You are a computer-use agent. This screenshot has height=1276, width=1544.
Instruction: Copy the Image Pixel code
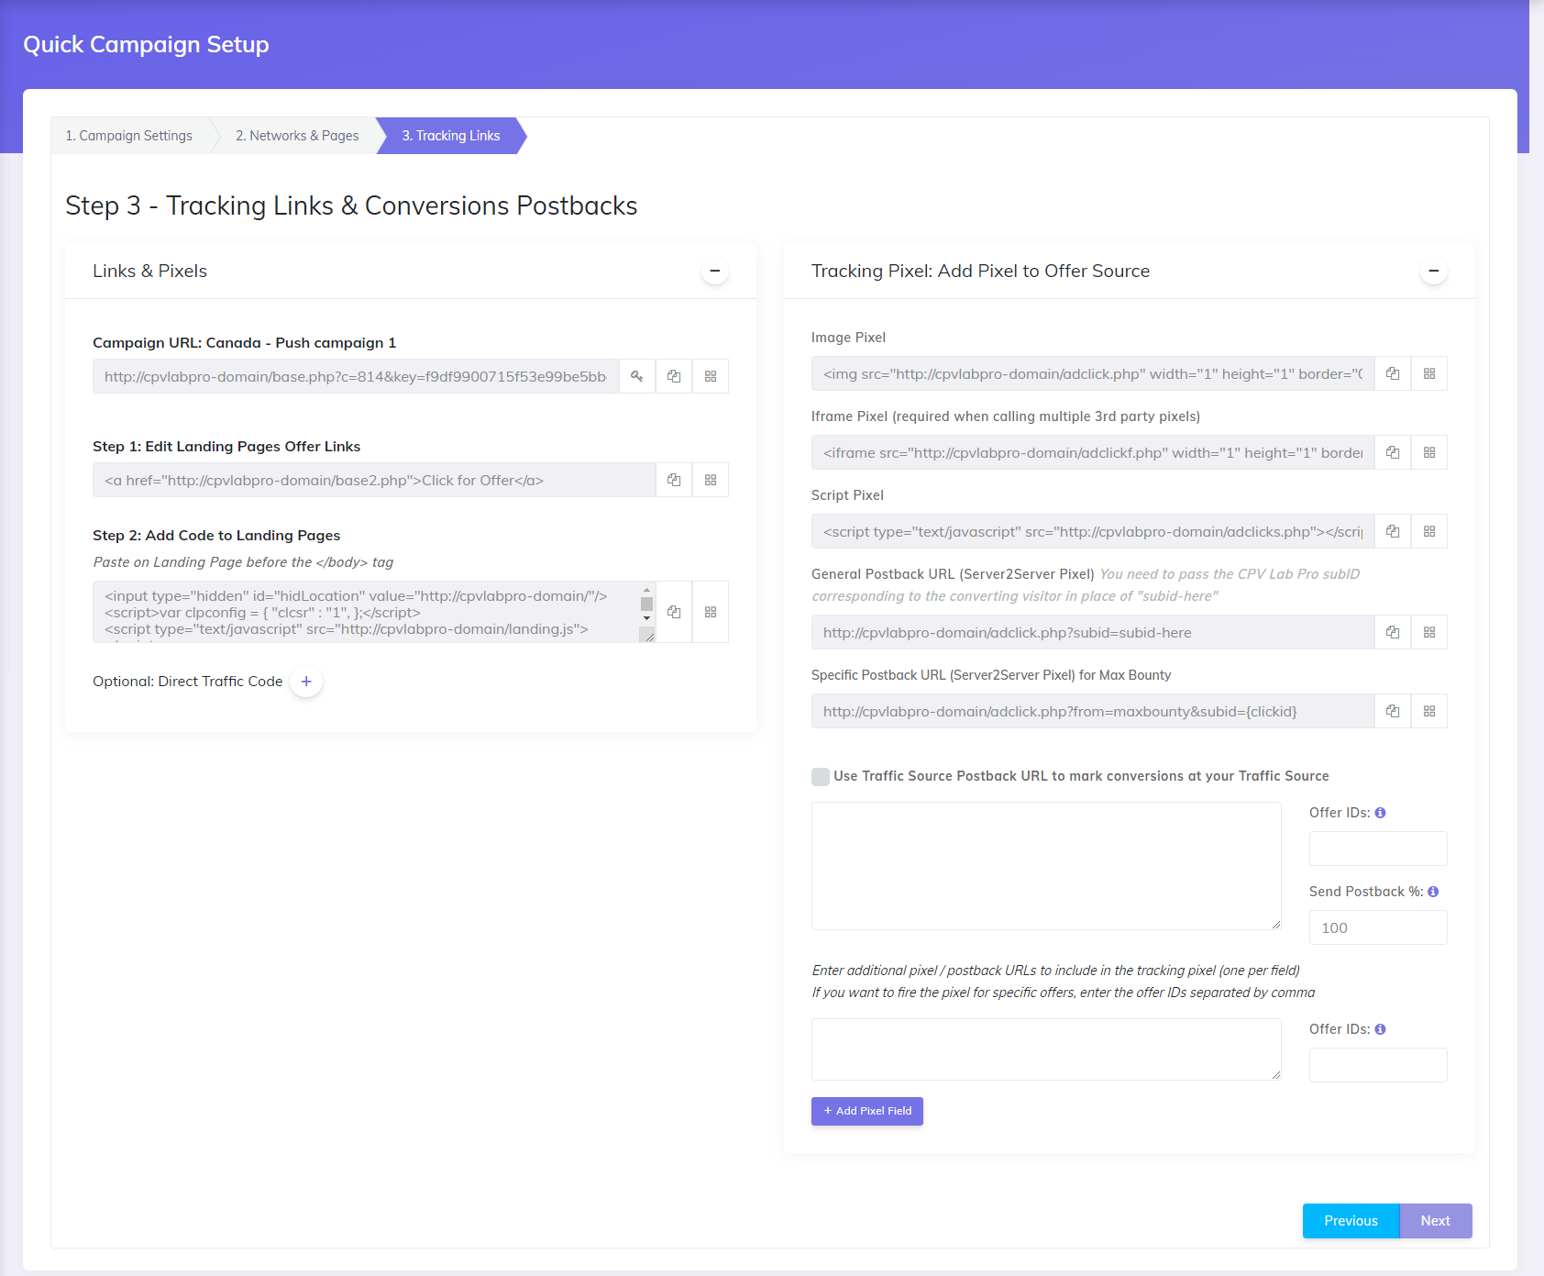click(1393, 373)
